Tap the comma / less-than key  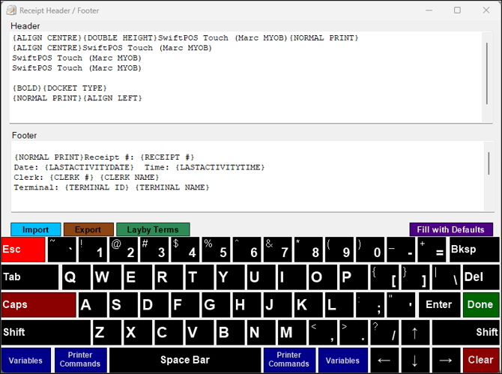click(323, 332)
